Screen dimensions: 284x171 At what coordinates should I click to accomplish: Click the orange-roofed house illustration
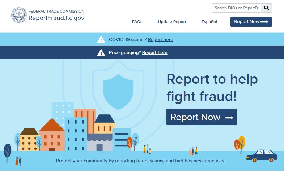(x=52, y=135)
